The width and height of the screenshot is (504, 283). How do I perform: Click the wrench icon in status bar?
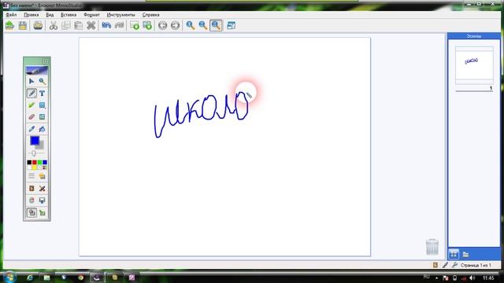tap(454, 265)
